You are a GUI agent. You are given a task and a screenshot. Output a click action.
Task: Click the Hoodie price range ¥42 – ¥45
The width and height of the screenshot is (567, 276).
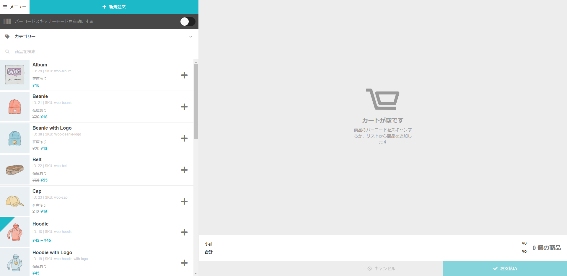(42, 240)
